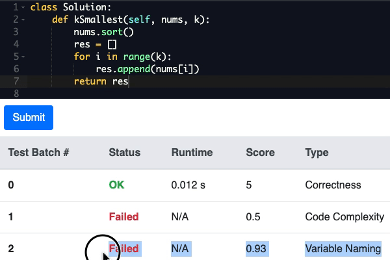Click the 0.93 score cell
Viewport: 390px width, 260px height.
256,248
